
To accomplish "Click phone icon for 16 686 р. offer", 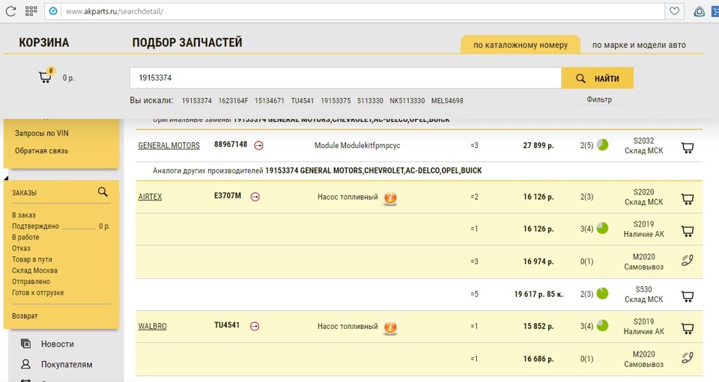I will coord(687,358).
